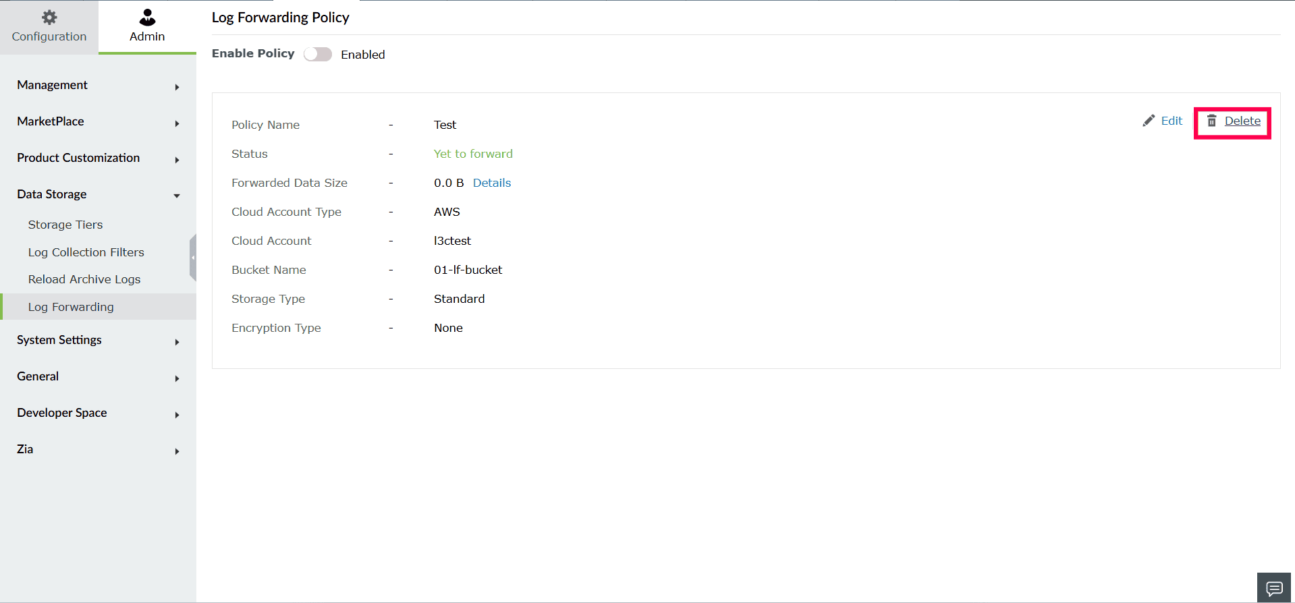Click the MarketPlace section label
1295x603 pixels.
[51, 121]
